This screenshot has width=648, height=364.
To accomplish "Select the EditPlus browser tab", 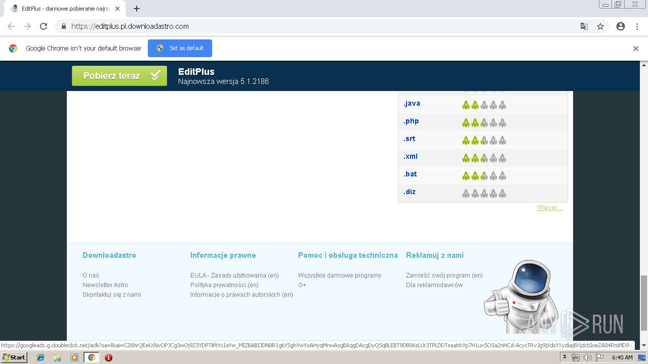I will (x=64, y=9).
